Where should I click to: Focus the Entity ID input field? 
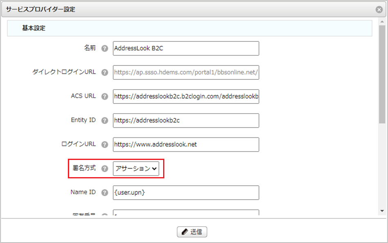(186, 120)
